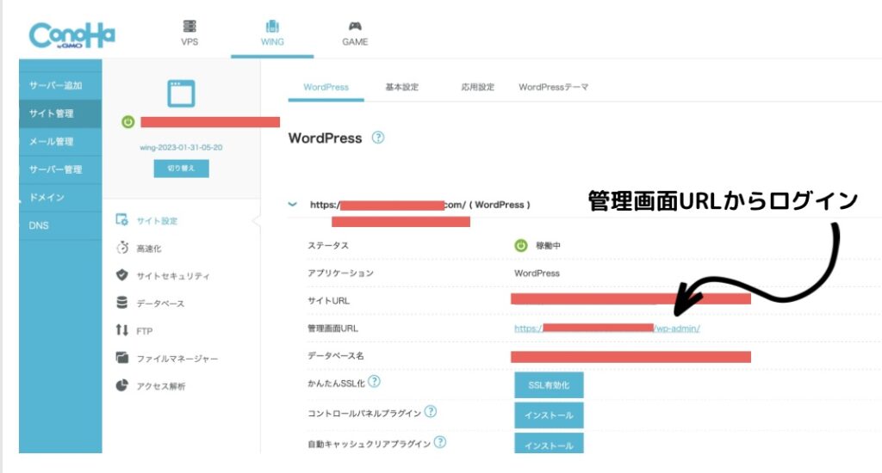Open the FTP menu item

[145, 331]
